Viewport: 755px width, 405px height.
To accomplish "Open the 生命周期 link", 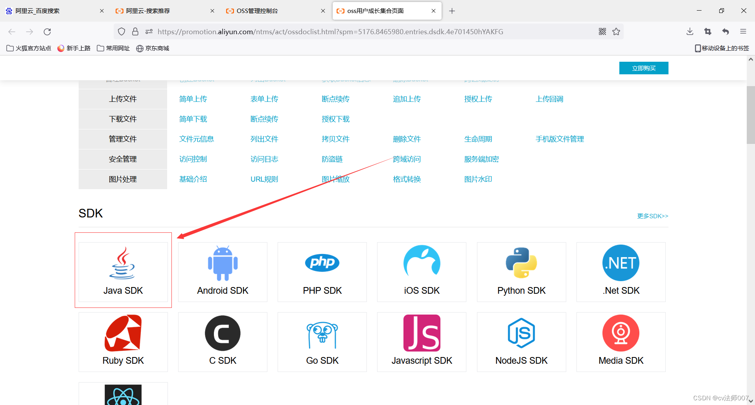I will coord(478,139).
